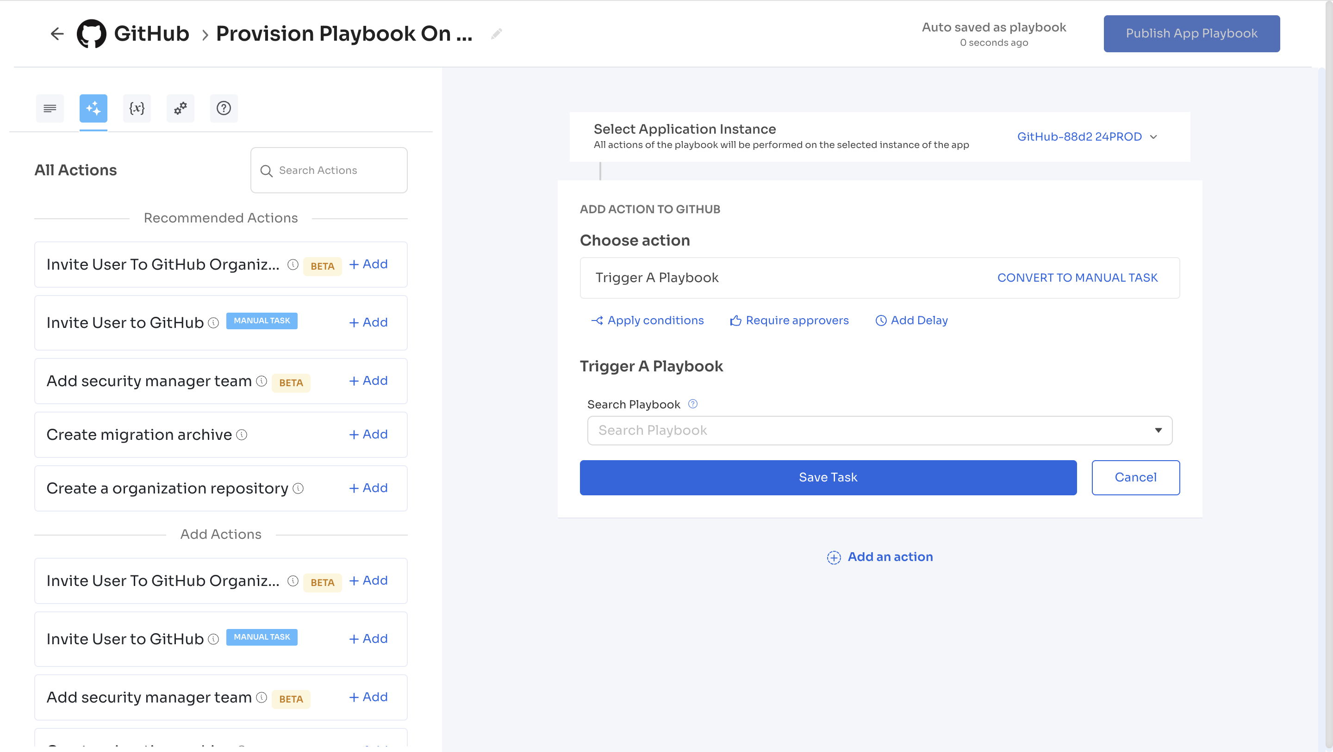This screenshot has height=752, width=1333.
Task: Show info for recommended Invite User to GitHub manual task
Action: pyautogui.click(x=213, y=323)
